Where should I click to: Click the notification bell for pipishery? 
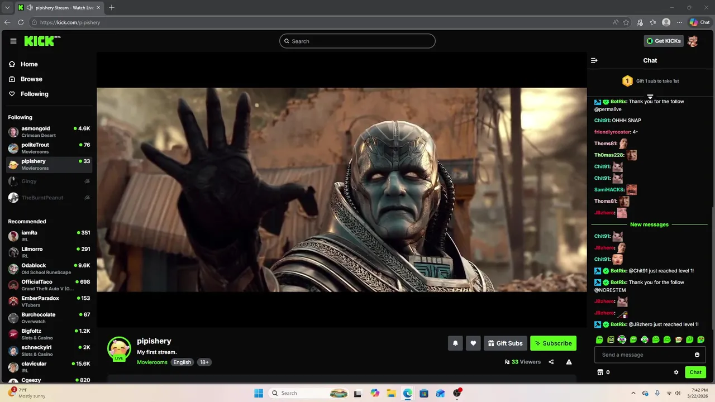click(x=455, y=343)
